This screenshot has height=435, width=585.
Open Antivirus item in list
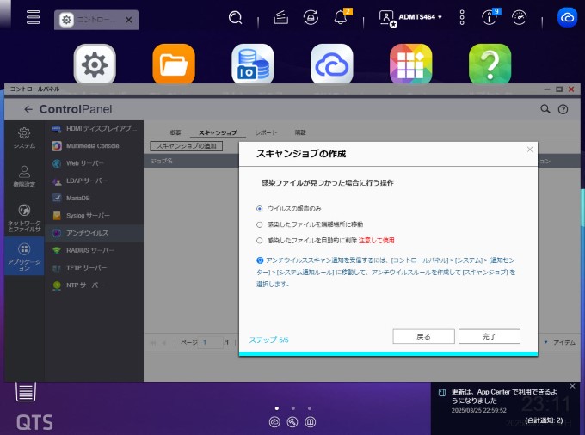tap(95, 233)
